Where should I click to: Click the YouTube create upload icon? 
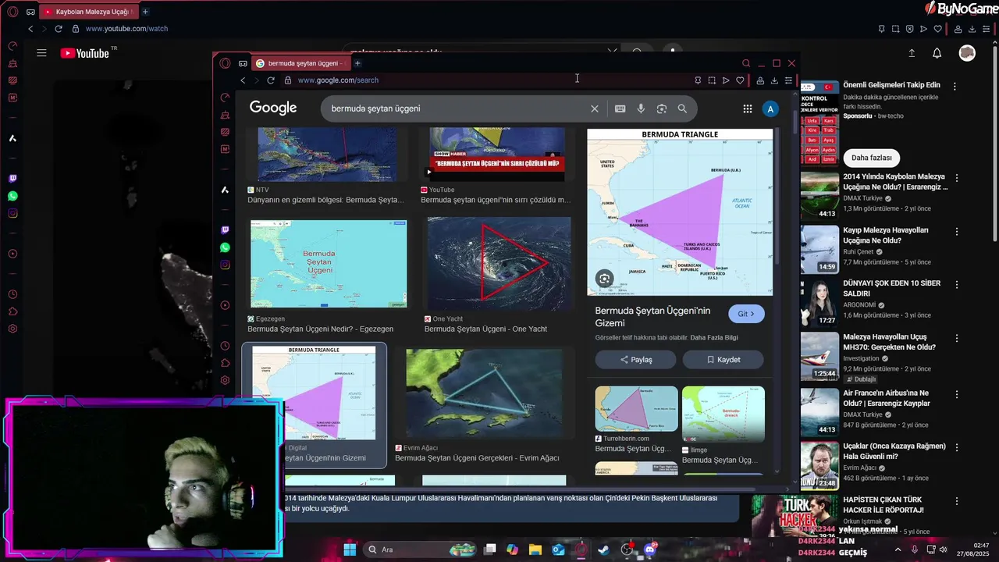[912, 53]
